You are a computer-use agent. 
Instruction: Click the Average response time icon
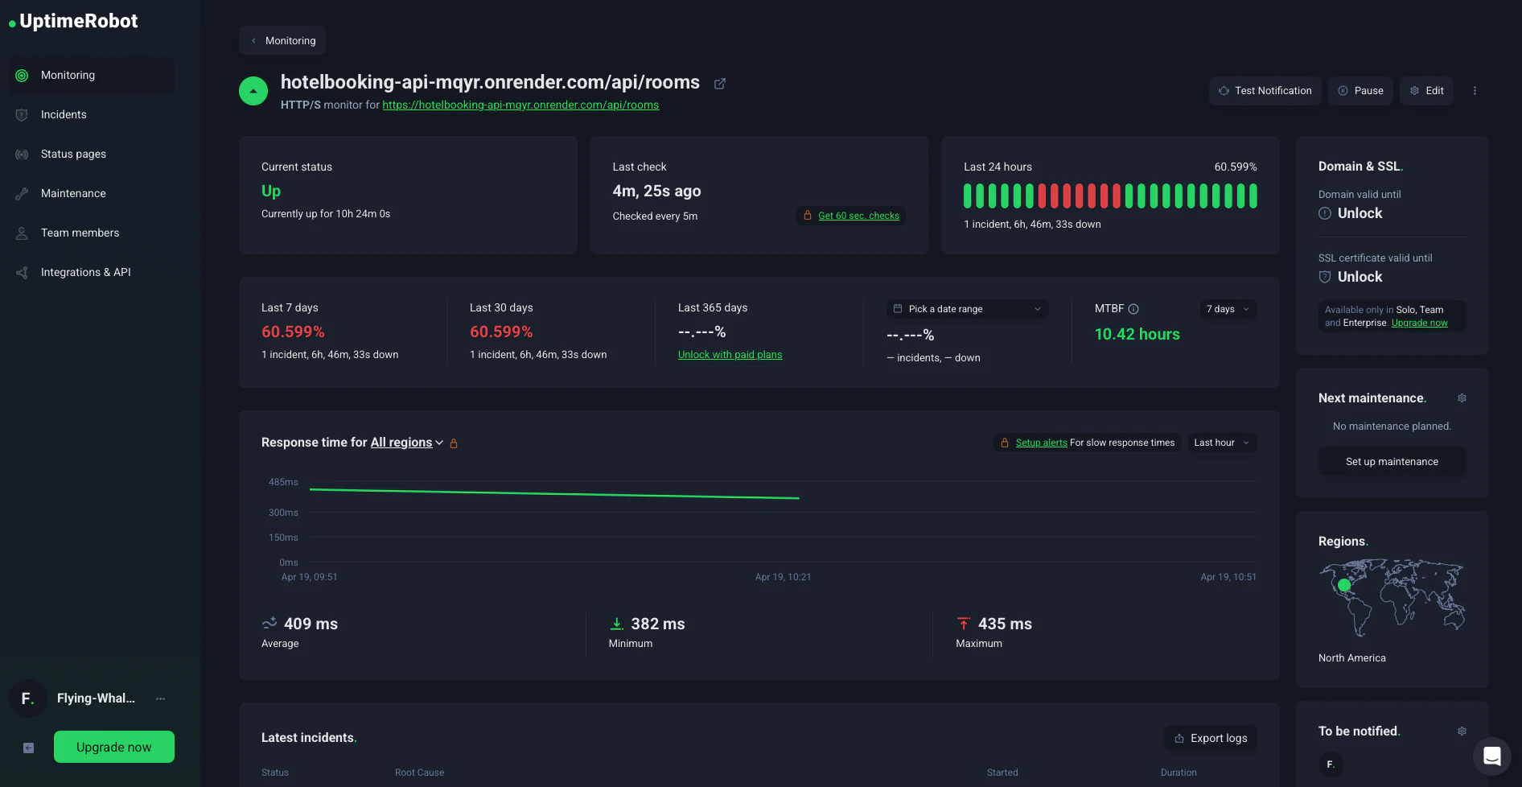269,624
